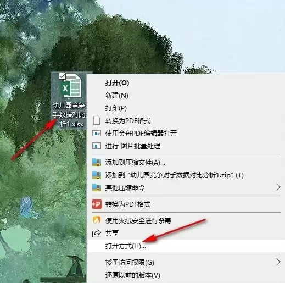Click the zip icon beside 添加到 幼儿园...zip
This screenshot has width=285, height=283.
pyautogui.click(x=97, y=175)
